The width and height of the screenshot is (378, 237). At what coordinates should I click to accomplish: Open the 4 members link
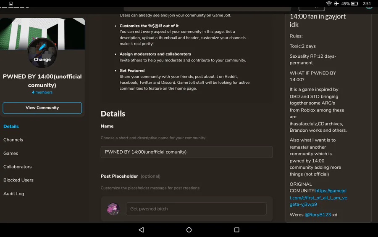pos(42,92)
